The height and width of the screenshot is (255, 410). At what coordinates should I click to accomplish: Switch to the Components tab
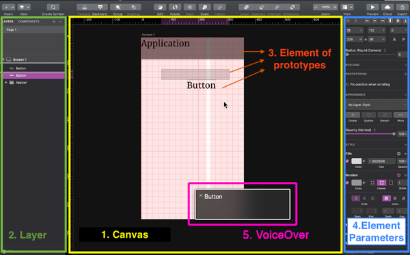29,21
